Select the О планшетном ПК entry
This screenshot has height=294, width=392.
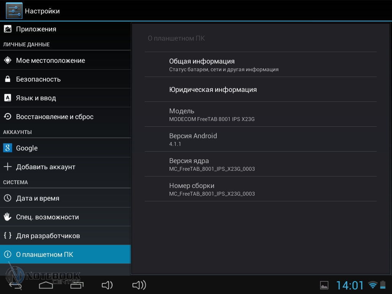pyautogui.click(x=44, y=255)
